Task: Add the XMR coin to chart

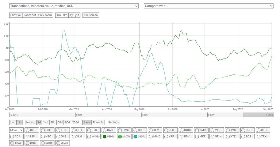Action: coord(202,130)
